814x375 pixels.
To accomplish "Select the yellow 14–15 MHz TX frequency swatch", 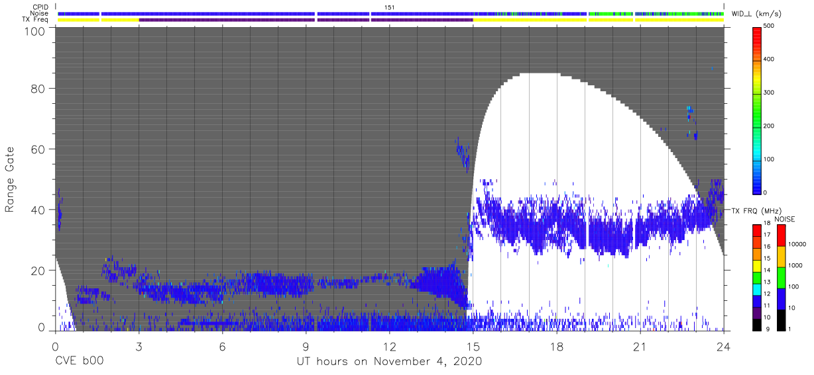I will [x=757, y=265].
